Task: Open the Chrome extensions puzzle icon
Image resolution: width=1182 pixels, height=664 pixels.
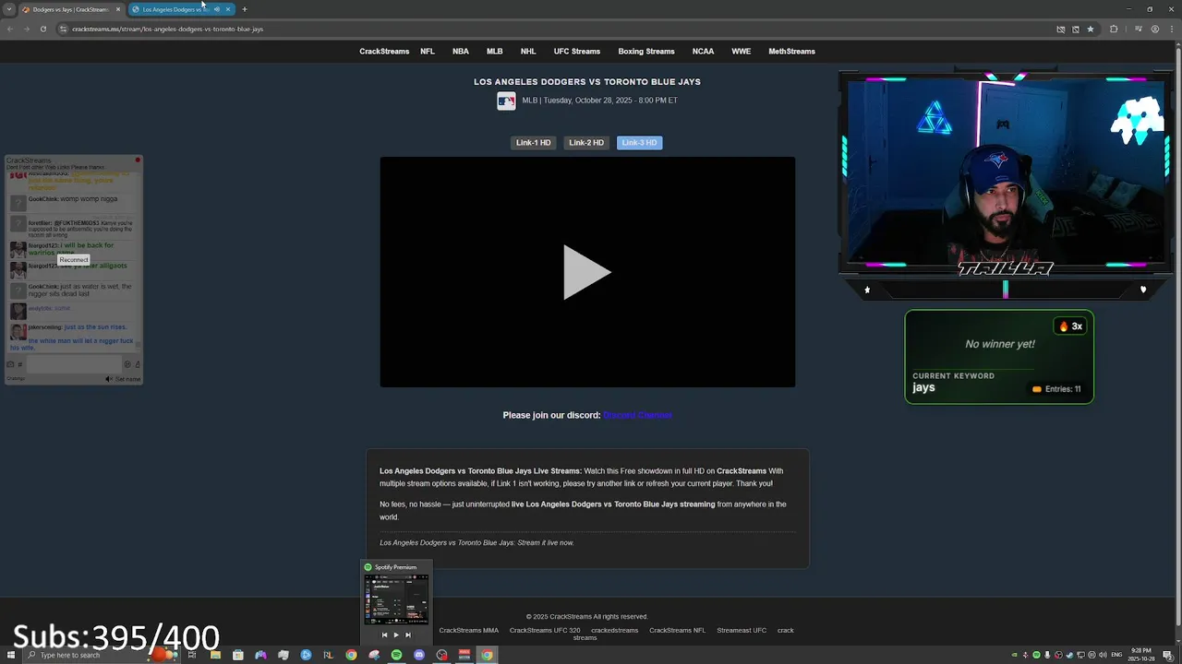Action: (1114, 29)
